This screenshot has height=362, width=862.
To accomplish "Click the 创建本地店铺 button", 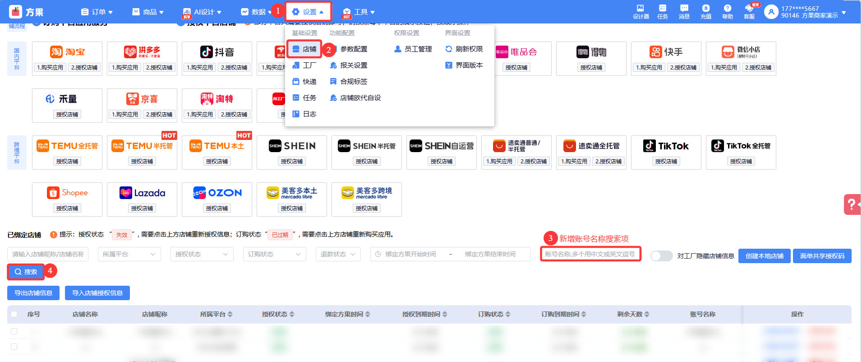I will [x=764, y=256].
